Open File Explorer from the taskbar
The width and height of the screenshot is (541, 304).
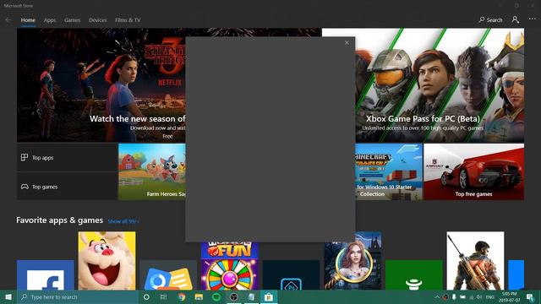(199, 297)
